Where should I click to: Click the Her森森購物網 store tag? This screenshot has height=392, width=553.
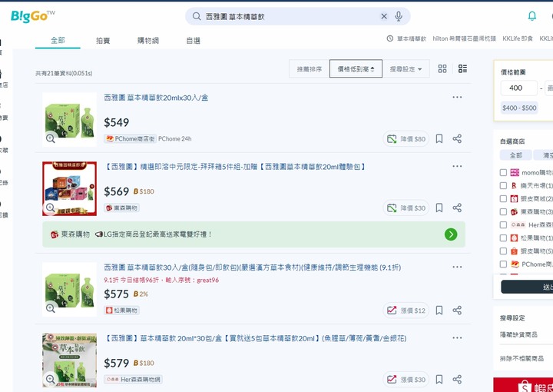tap(133, 380)
